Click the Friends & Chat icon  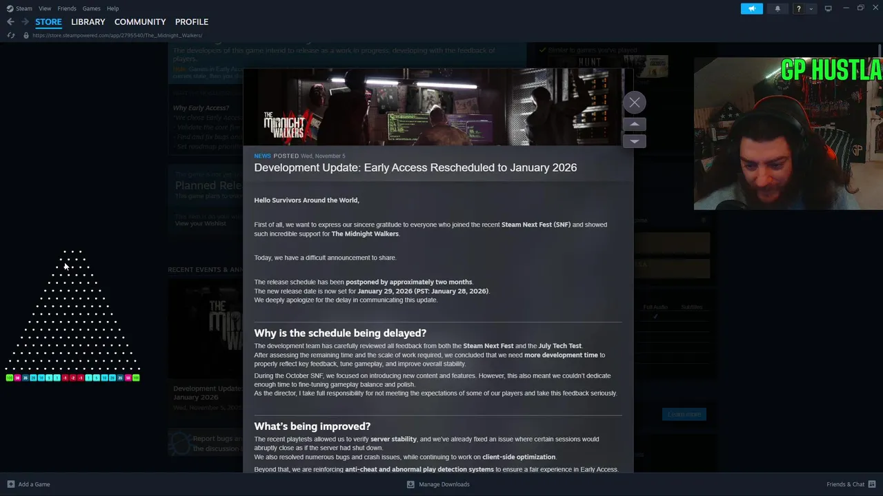pyautogui.click(x=872, y=484)
